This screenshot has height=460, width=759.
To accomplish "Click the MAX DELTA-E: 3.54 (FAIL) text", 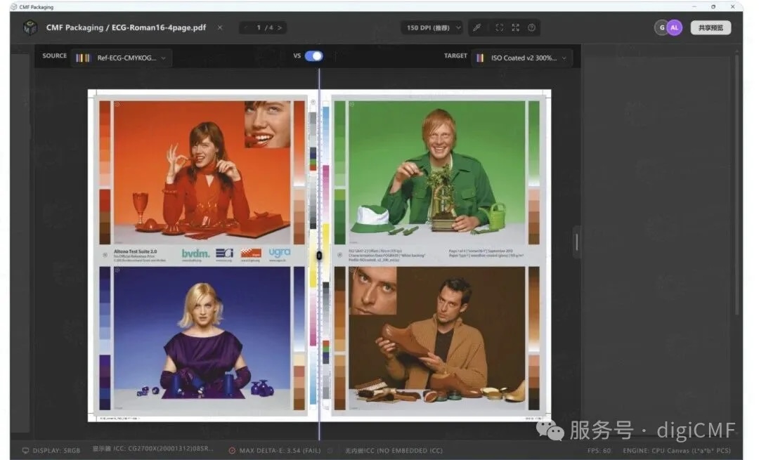I will (280, 450).
